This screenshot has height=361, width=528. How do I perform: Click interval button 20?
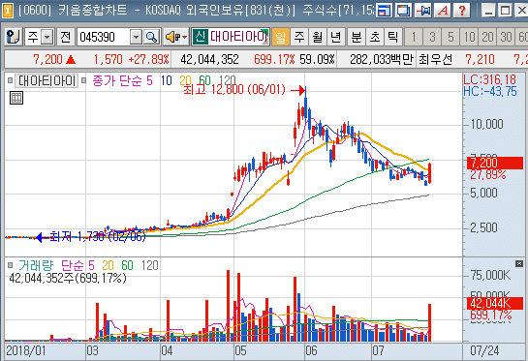click(x=487, y=37)
